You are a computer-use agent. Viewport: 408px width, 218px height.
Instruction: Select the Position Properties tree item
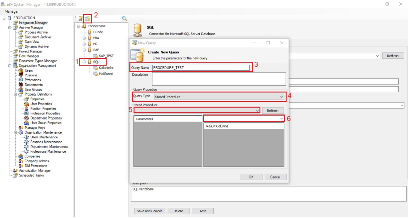click(x=43, y=109)
